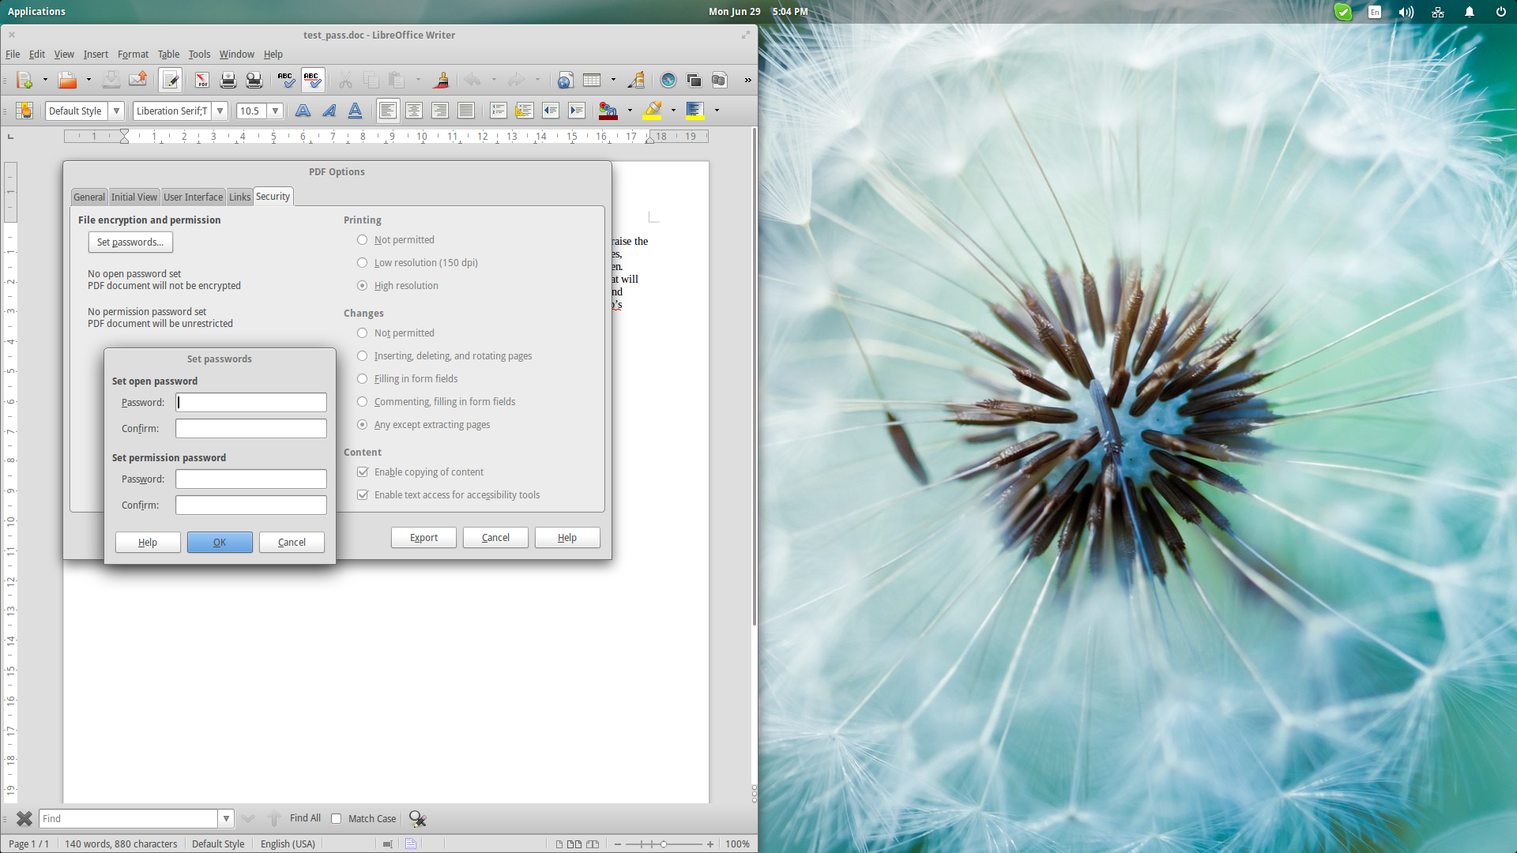The height and width of the screenshot is (853, 1517).
Task: Toggle AutoSpellcheck icon
Action: click(x=312, y=80)
